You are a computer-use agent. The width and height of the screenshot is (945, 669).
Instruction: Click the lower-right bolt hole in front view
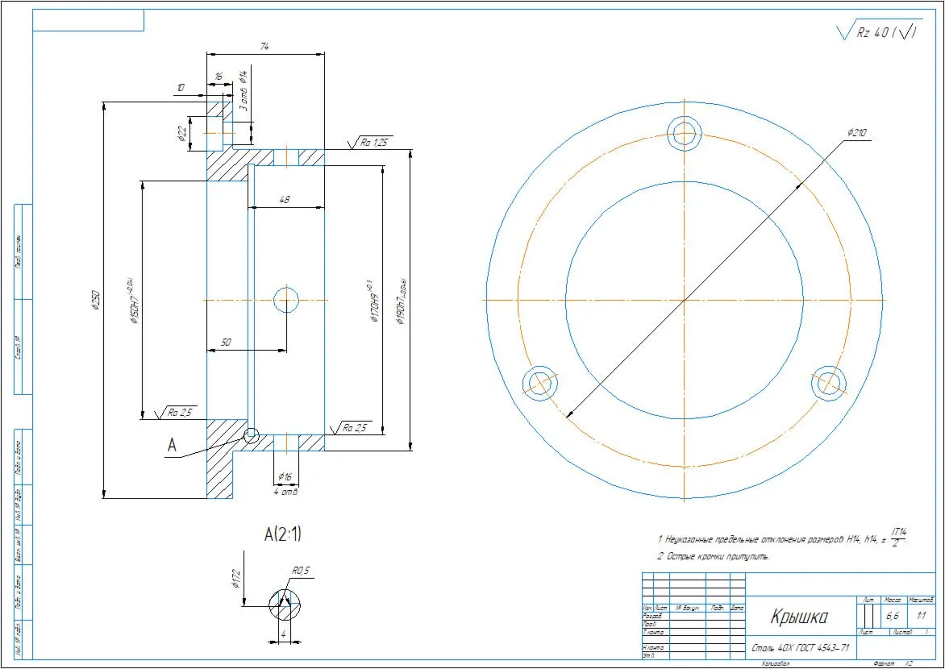pos(829,384)
